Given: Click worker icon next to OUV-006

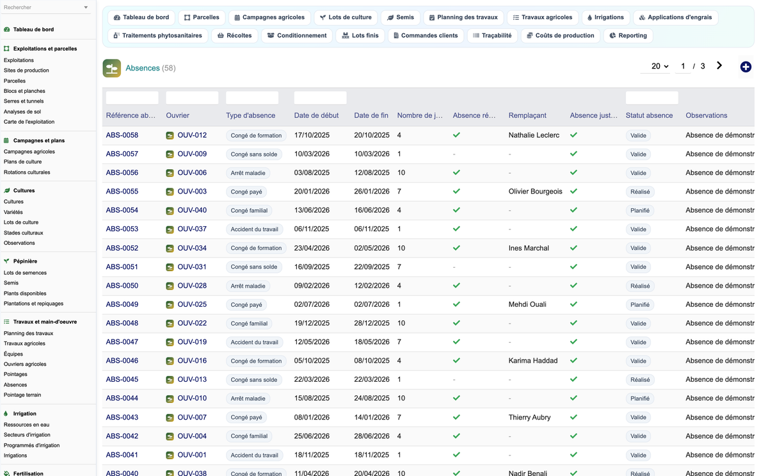Looking at the screenshot, I should tap(170, 173).
